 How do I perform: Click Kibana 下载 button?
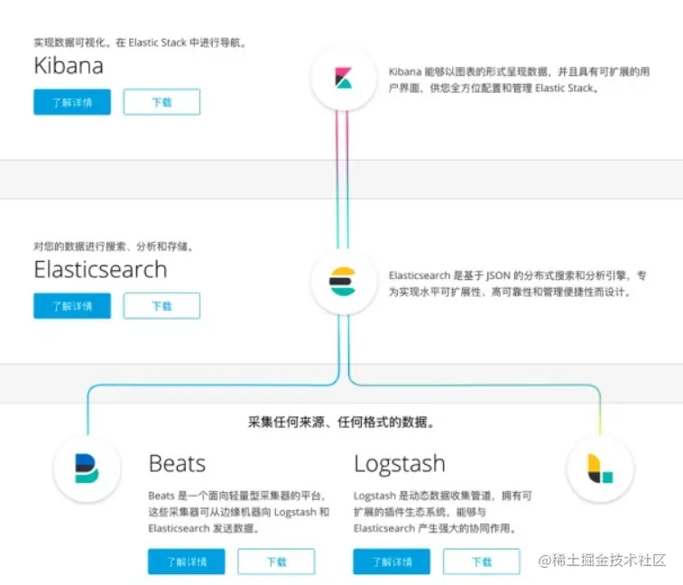pyautogui.click(x=162, y=102)
